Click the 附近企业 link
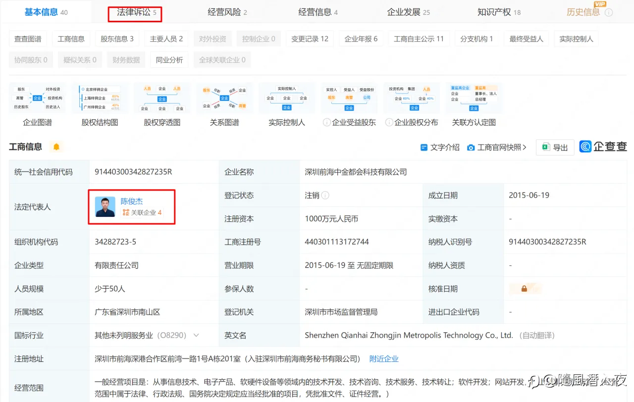This screenshot has height=402, width=634. [x=384, y=358]
